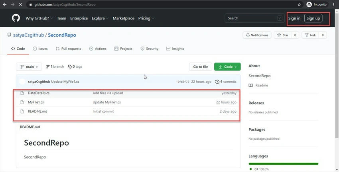Click the README.md file icon
339x172 pixels.
point(22,111)
